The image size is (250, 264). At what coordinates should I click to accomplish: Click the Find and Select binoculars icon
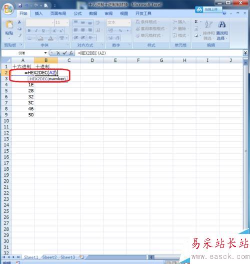[222, 24]
